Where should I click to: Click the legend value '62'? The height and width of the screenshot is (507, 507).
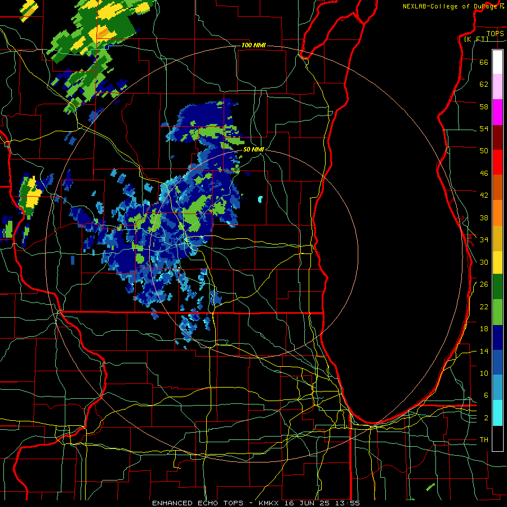484,84
